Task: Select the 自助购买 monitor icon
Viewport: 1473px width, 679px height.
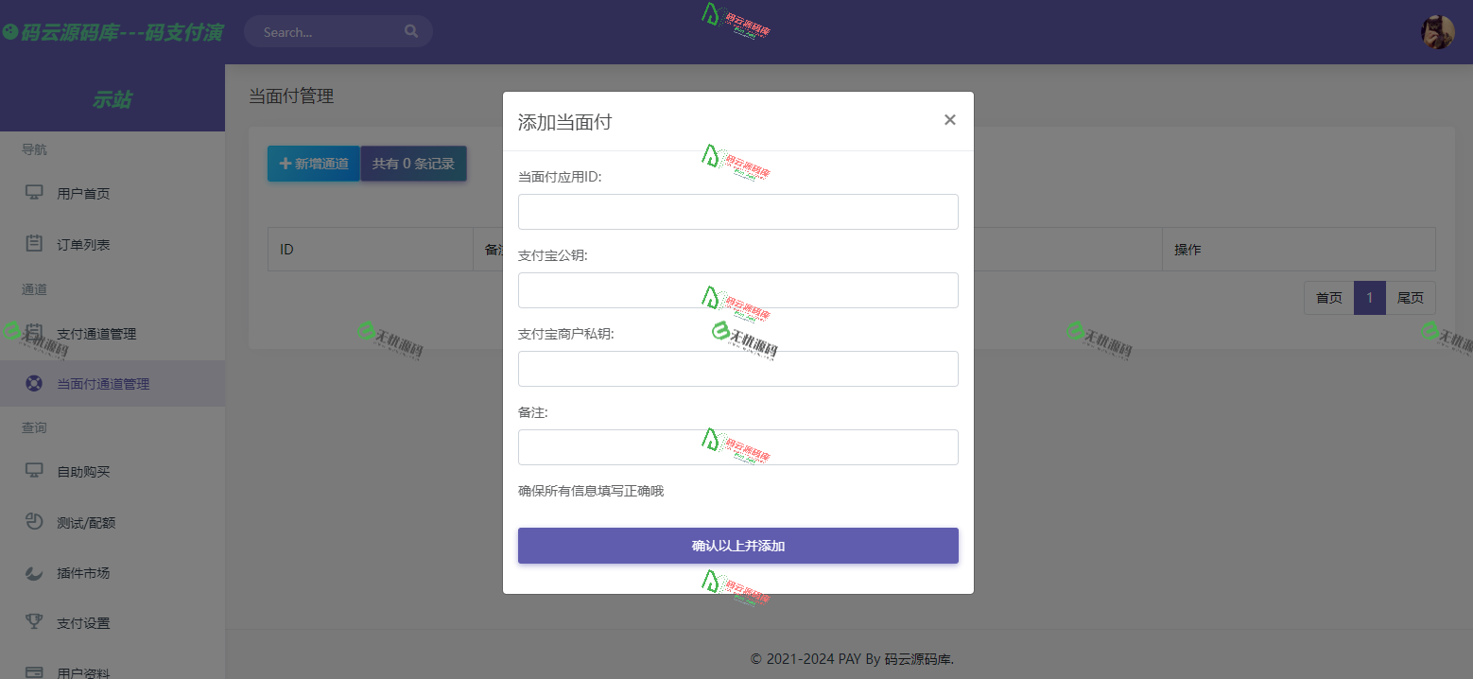Action: [x=33, y=471]
